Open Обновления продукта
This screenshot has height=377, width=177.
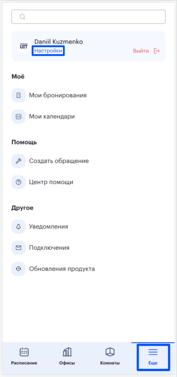[62, 269]
